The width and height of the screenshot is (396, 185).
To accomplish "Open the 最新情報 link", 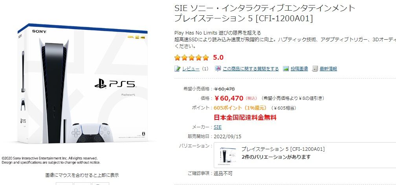I will pyautogui.click(x=328, y=69).
